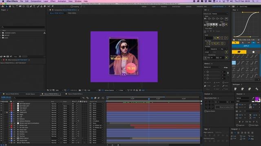
Task: Click the blue APPLY button in Flow
Action: pyautogui.click(x=246, y=46)
